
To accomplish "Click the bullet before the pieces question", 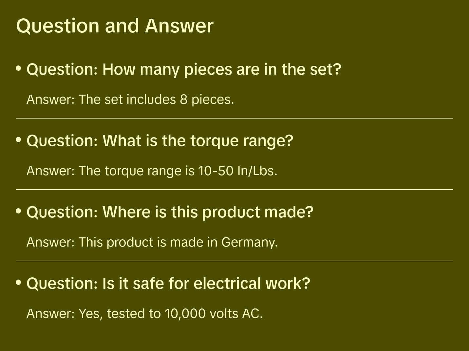I will (x=19, y=68).
